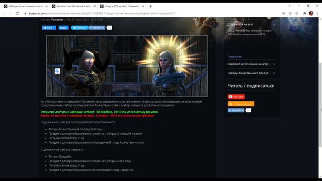Open a new browser tab

tap(150, 7)
